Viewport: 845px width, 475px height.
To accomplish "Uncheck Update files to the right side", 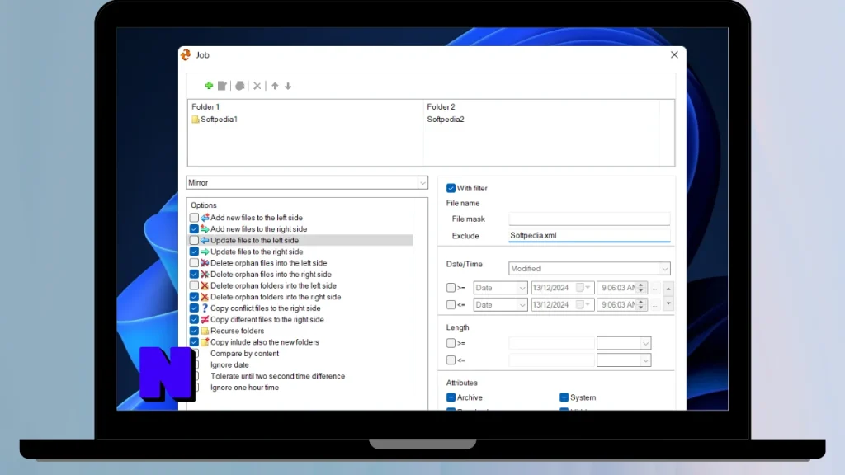I will 194,252.
